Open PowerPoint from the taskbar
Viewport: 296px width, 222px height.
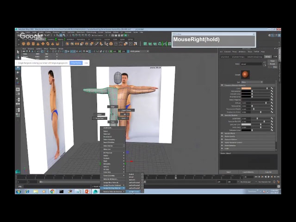87,191
